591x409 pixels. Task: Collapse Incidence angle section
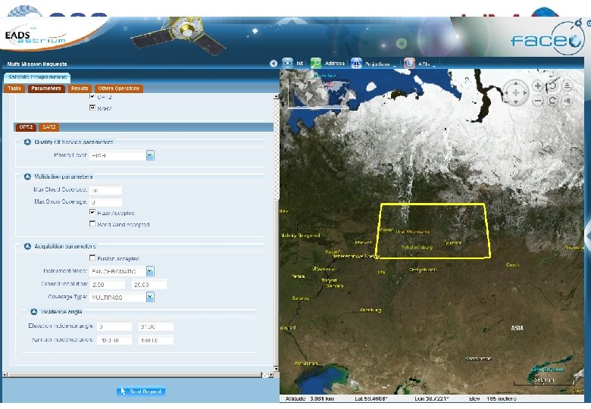[x=34, y=312]
